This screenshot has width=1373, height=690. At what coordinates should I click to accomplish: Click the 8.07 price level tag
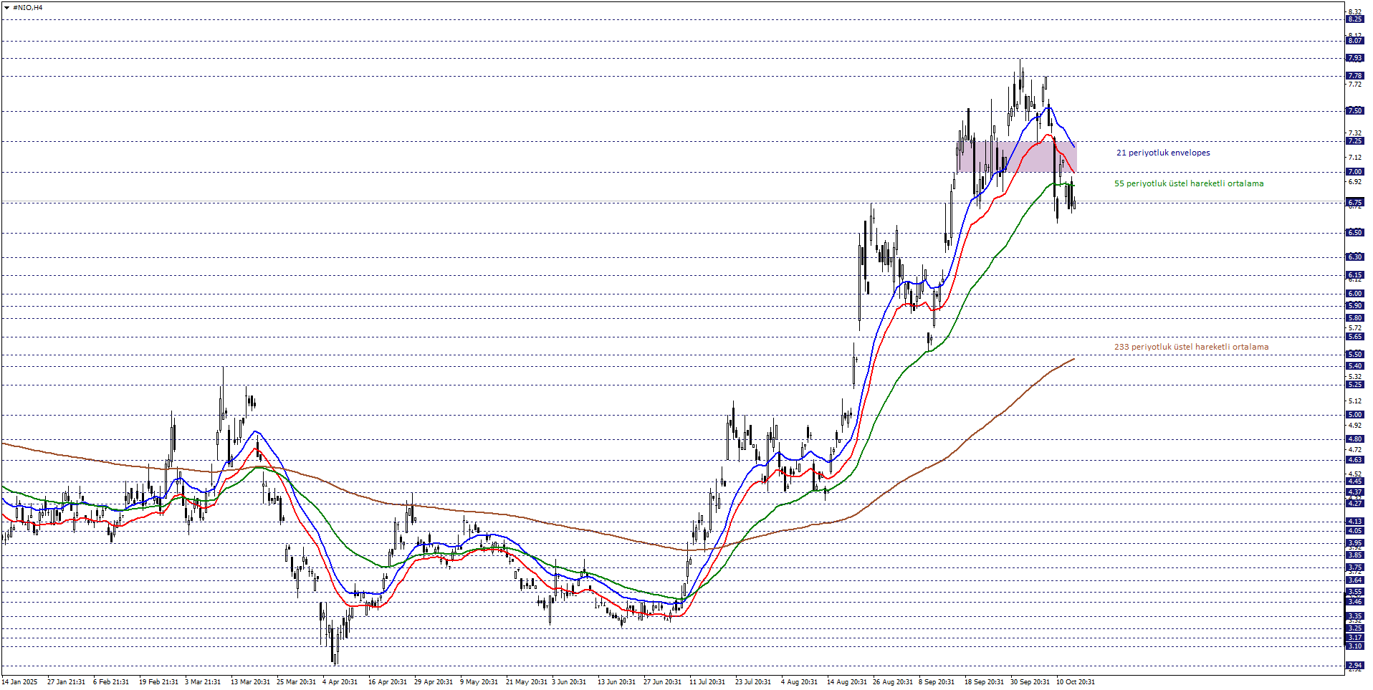point(1354,41)
